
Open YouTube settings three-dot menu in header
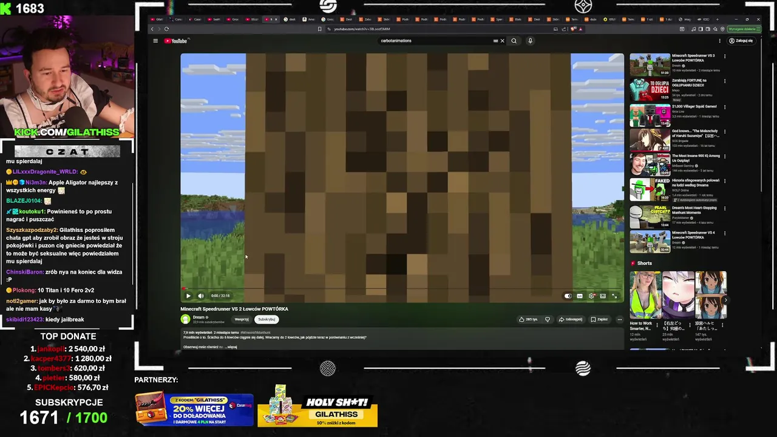pos(720,41)
